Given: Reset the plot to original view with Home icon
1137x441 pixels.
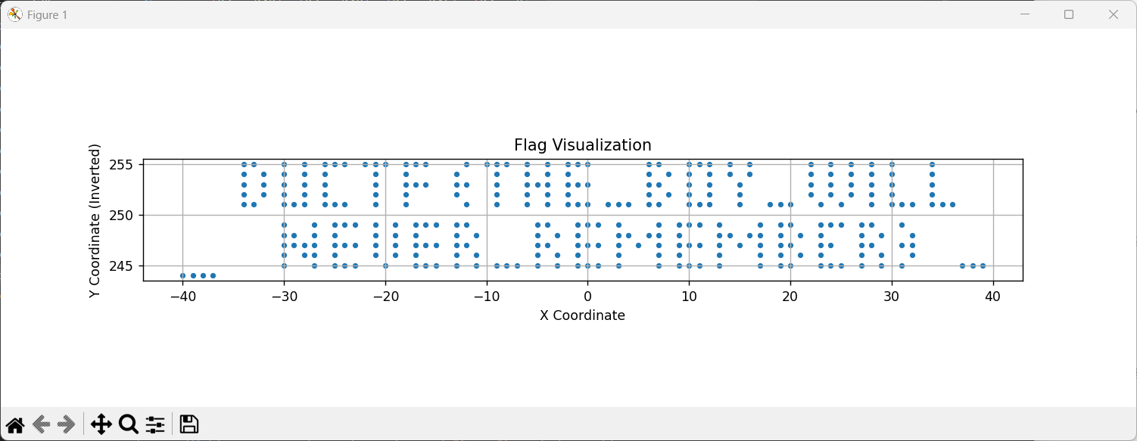Looking at the screenshot, I should click(15, 424).
